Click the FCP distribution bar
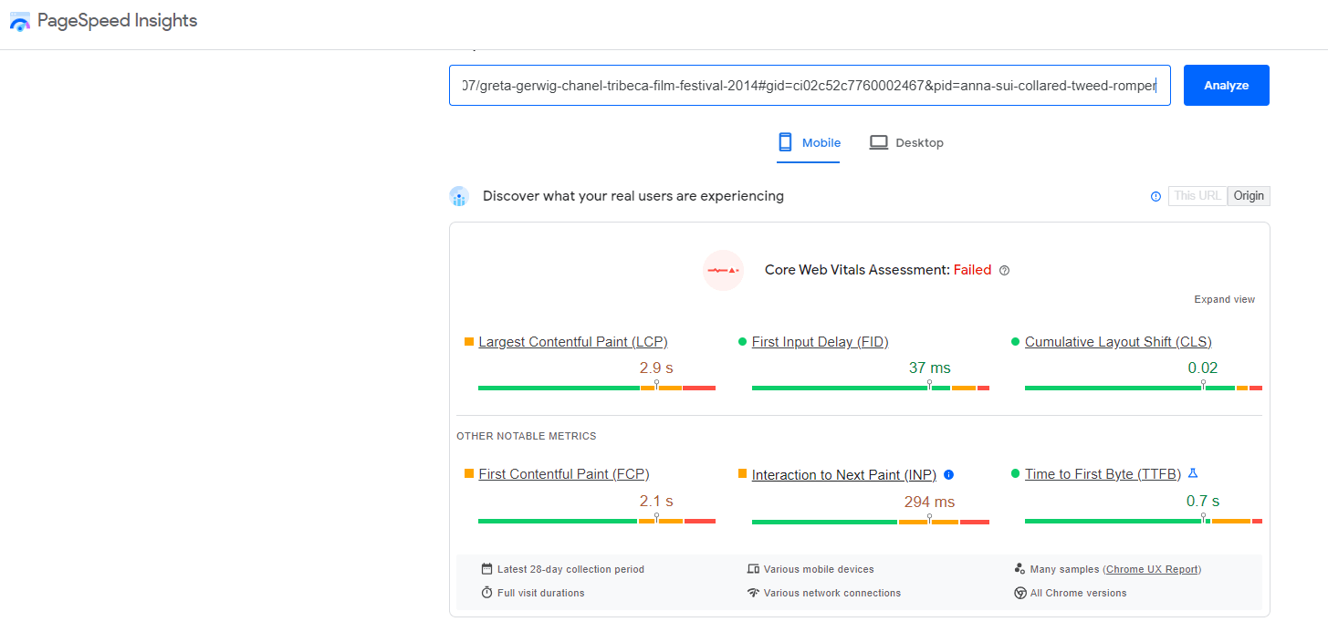The image size is (1328, 632). (597, 521)
